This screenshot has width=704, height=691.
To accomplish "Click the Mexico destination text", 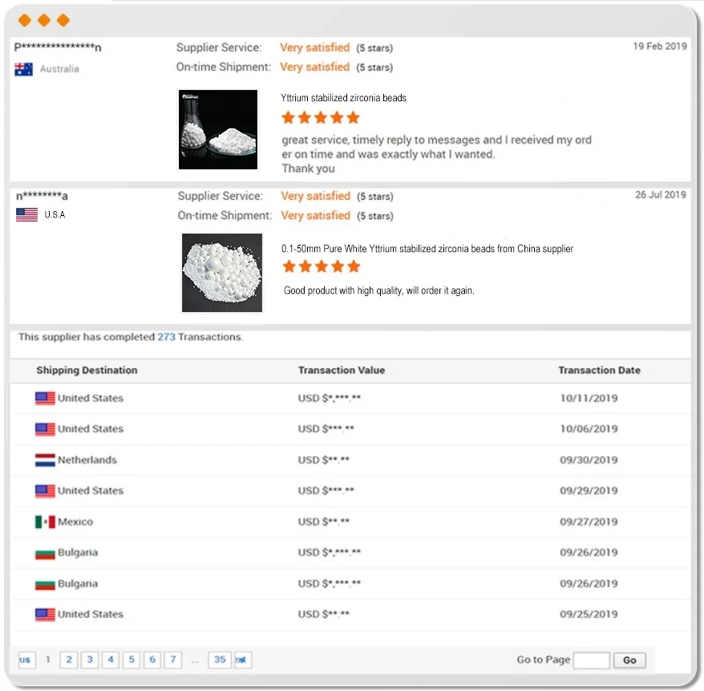I will click(75, 522).
